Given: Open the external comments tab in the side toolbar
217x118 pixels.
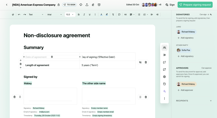Looking at the screenshot, I should click(x=164, y=69).
